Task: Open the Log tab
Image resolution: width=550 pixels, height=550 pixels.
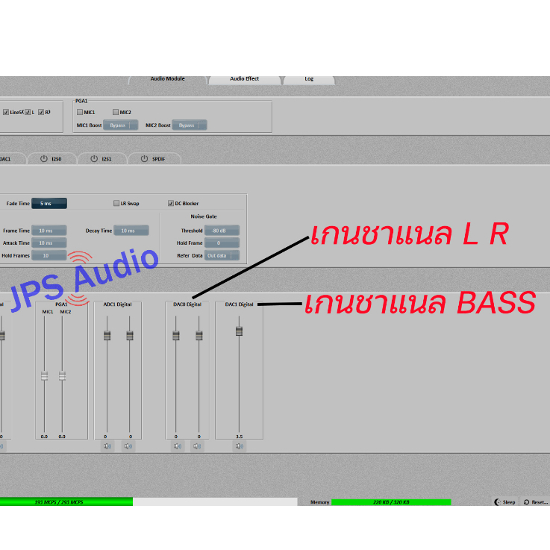Action: pyautogui.click(x=309, y=79)
